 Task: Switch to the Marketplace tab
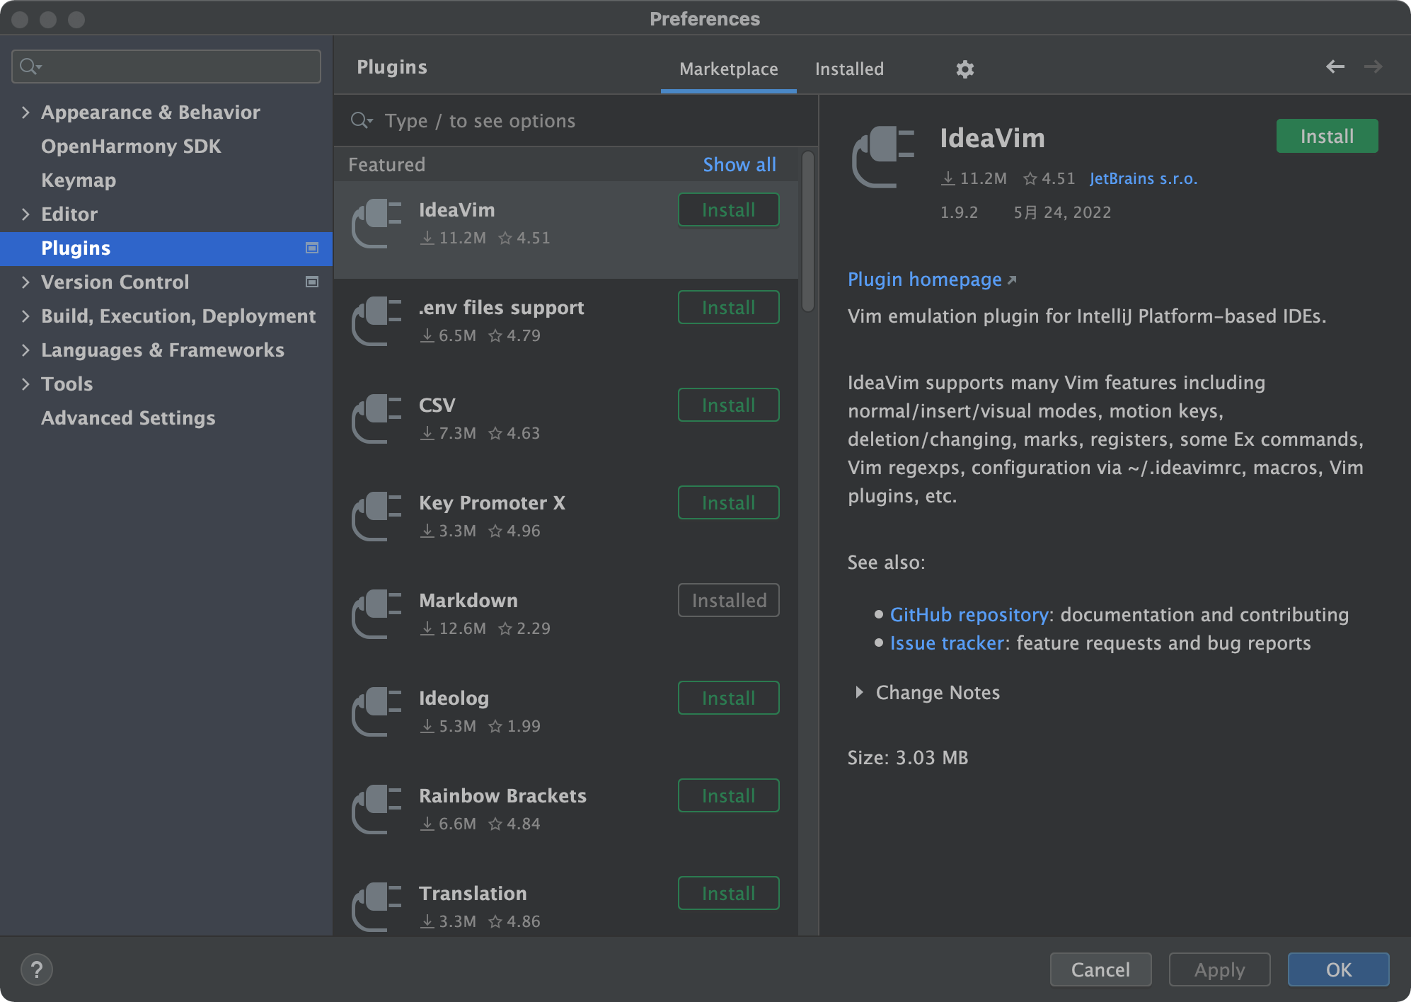(728, 69)
